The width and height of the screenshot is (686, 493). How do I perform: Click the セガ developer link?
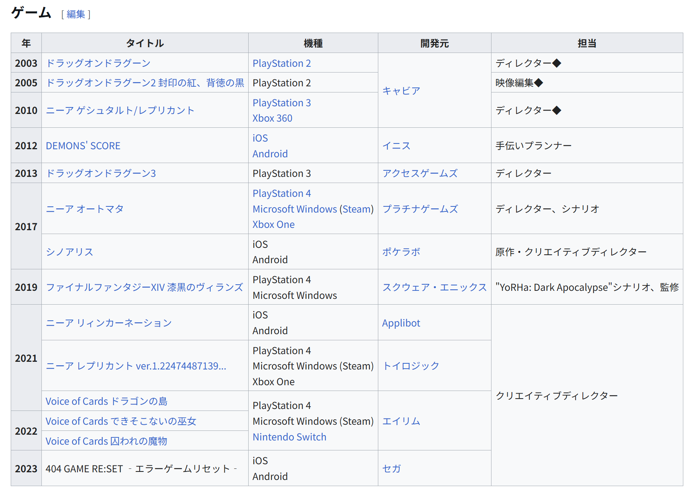pos(391,468)
